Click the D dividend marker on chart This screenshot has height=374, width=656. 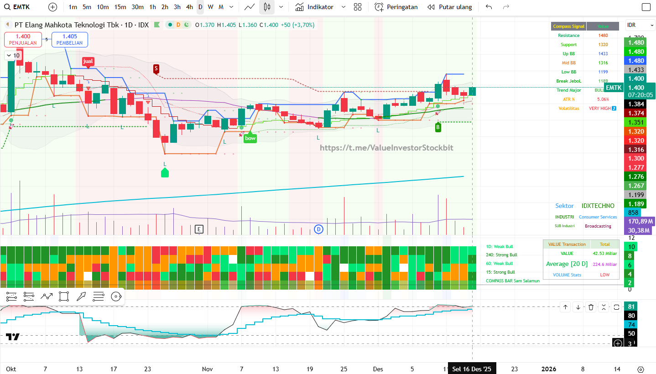[x=318, y=229]
